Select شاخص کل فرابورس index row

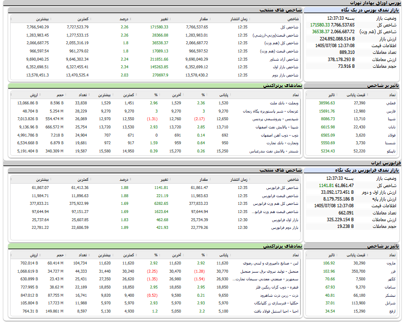[x=156, y=188]
